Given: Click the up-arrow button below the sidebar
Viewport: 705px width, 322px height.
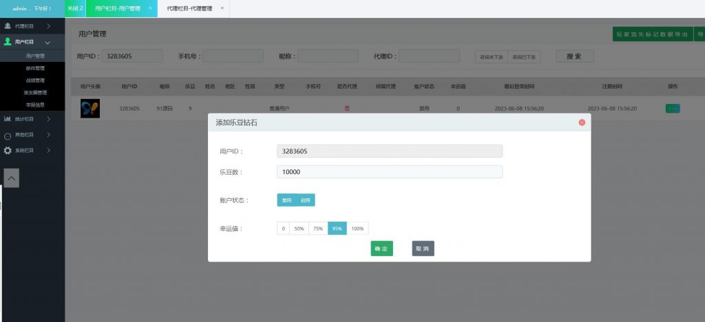Looking at the screenshot, I should point(12,178).
